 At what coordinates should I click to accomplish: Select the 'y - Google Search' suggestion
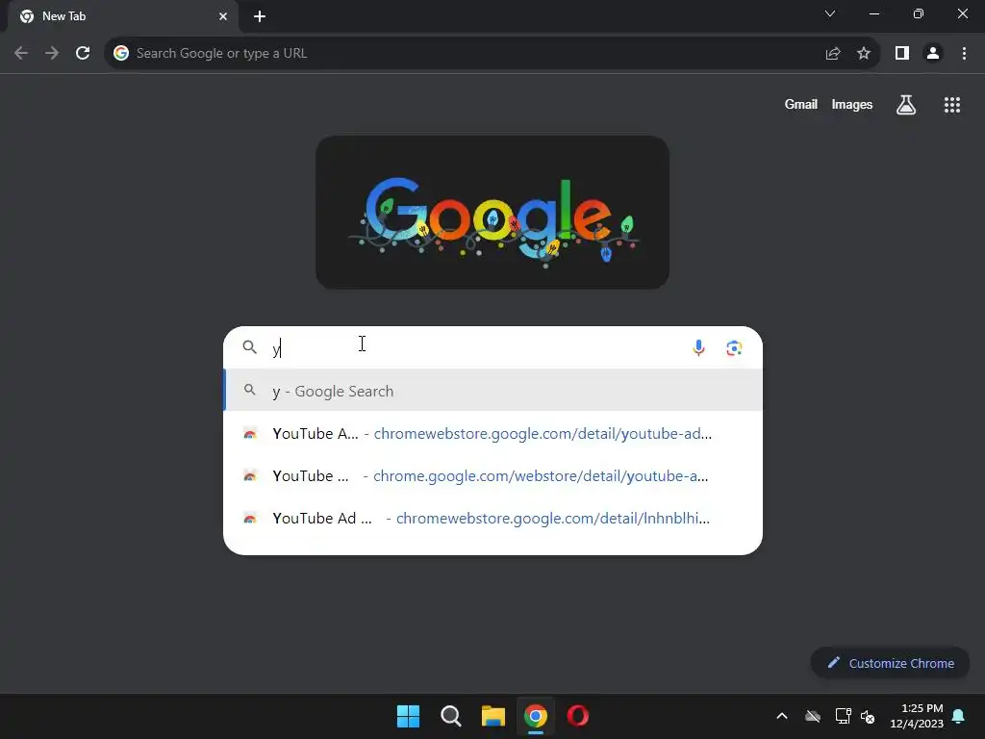click(x=493, y=391)
